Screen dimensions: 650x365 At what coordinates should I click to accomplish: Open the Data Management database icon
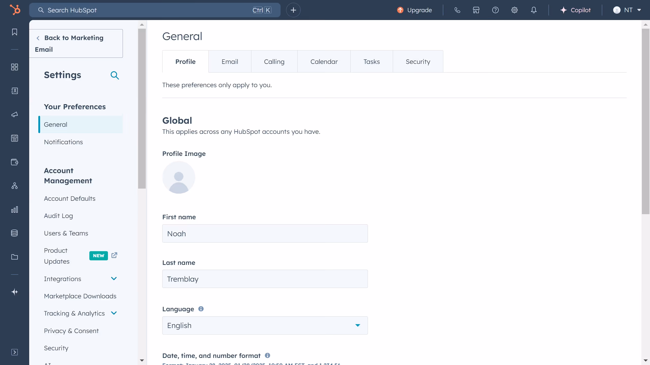(14, 233)
